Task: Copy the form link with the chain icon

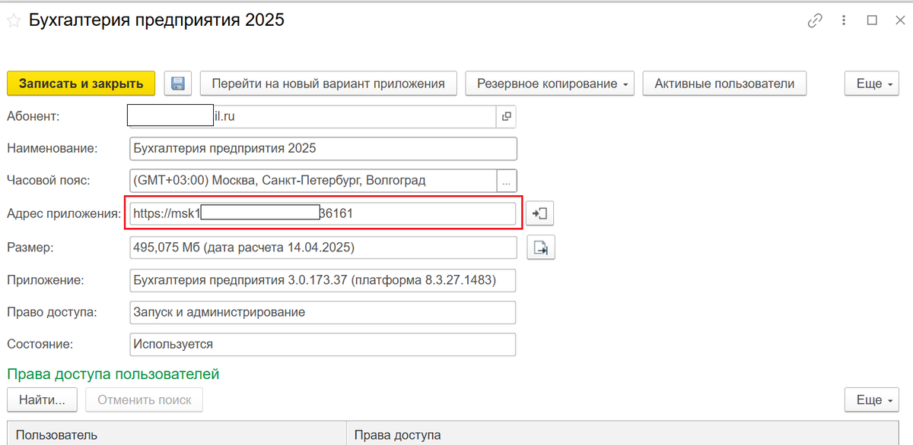Action: (x=815, y=21)
